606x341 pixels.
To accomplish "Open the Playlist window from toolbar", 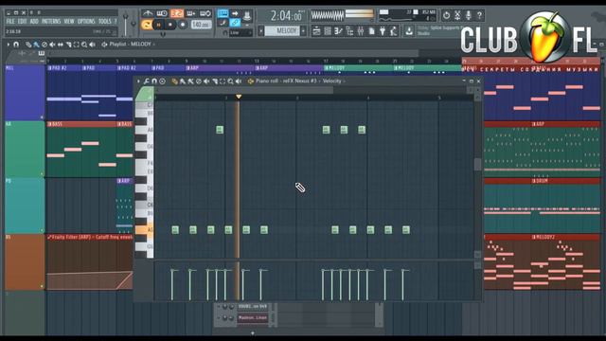I will (x=316, y=31).
